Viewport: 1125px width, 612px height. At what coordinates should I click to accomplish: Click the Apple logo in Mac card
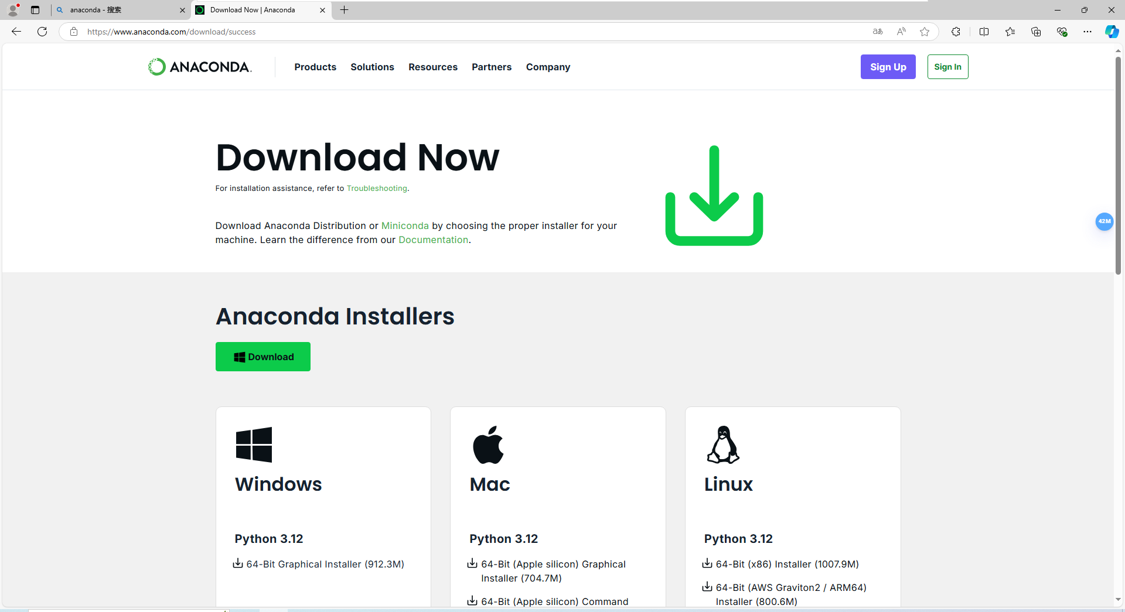coord(488,445)
